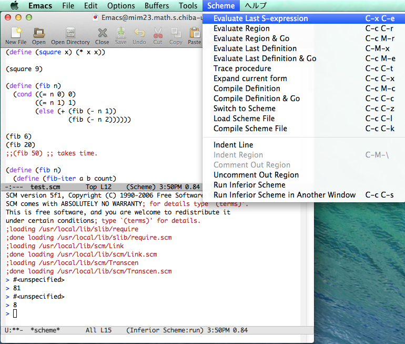Open the Edit menu

[x=90, y=5]
